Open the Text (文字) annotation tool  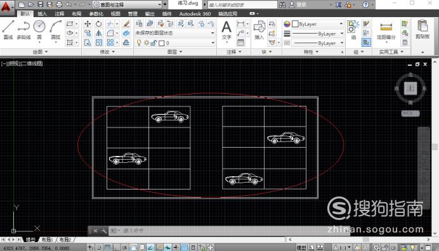(x=226, y=30)
